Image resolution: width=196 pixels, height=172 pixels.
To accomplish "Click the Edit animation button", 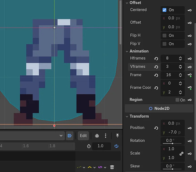I will pos(83,136).
